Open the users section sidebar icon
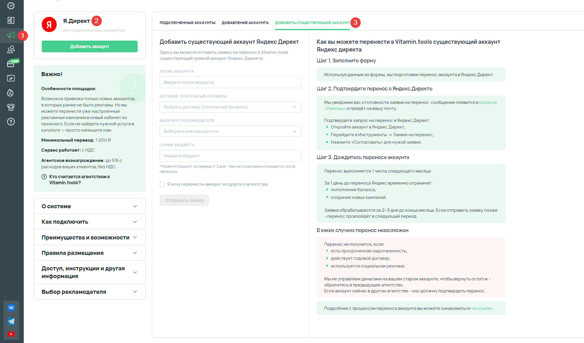 (x=11, y=49)
